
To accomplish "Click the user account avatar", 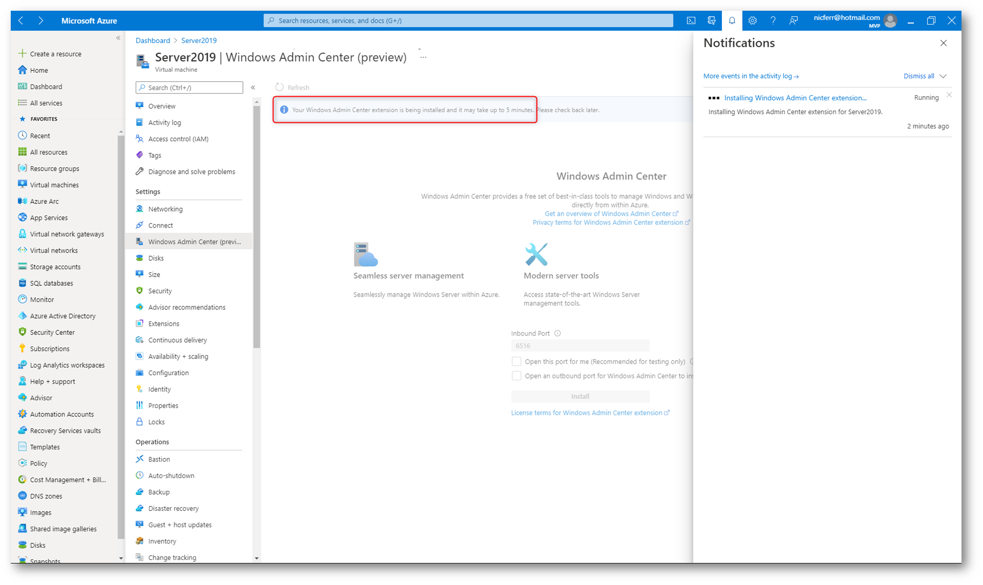I will (890, 21).
